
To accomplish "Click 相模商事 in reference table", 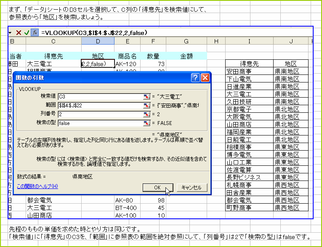I will (249, 147).
